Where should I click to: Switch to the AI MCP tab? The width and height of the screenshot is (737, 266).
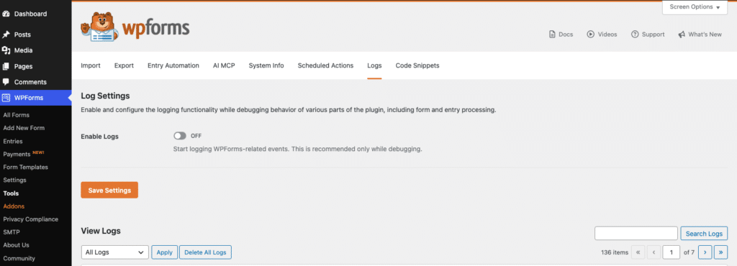[x=224, y=65]
